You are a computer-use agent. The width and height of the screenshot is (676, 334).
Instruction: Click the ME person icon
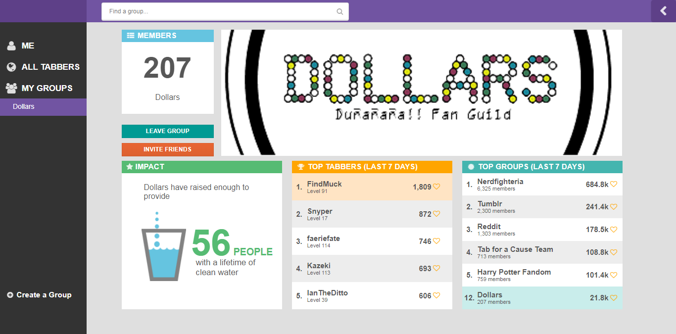(x=11, y=46)
